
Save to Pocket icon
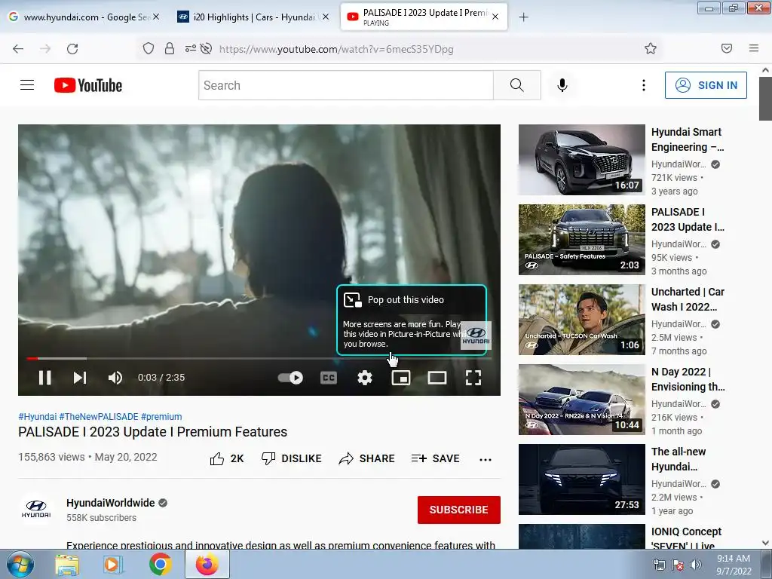(726, 48)
